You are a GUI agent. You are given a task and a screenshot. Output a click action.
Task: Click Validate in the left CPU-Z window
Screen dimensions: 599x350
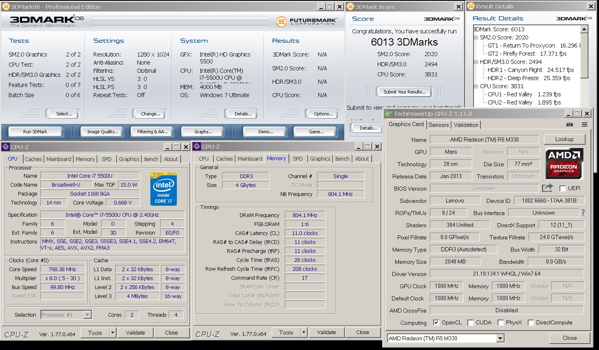[x=135, y=333]
